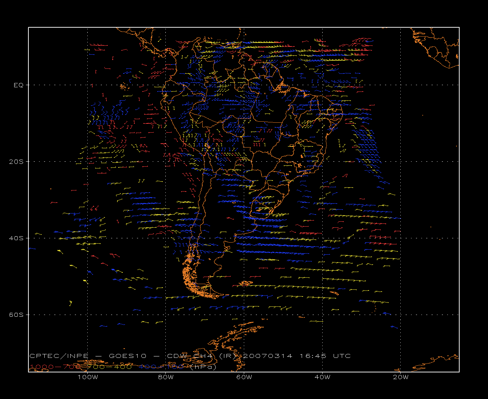This screenshot has width=488, height=399.
Task: Click the 40W longitude label
Action: (322, 377)
